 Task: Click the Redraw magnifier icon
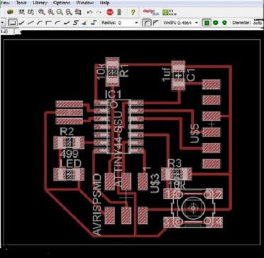click(69, 12)
